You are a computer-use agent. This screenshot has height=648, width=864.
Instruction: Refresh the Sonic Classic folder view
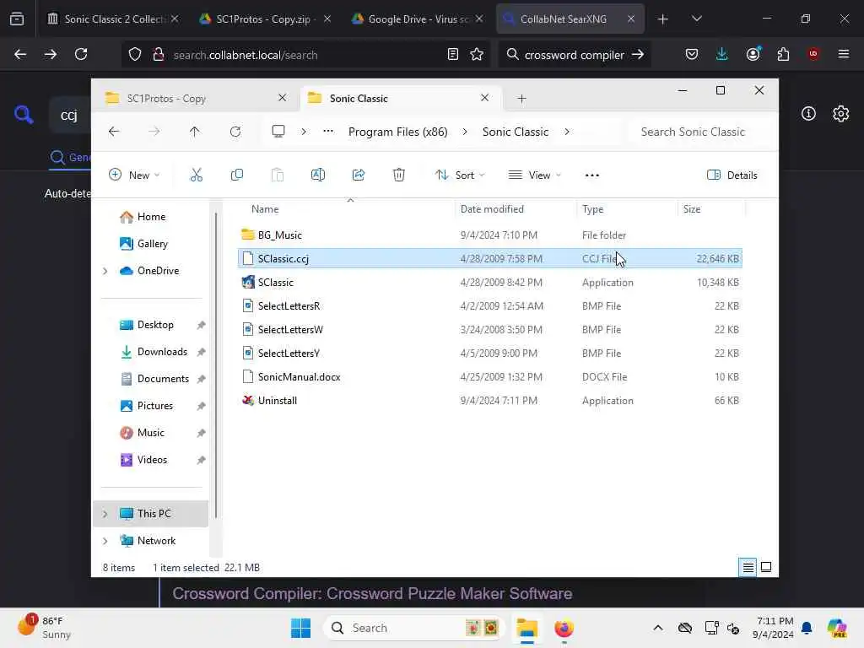click(x=235, y=132)
